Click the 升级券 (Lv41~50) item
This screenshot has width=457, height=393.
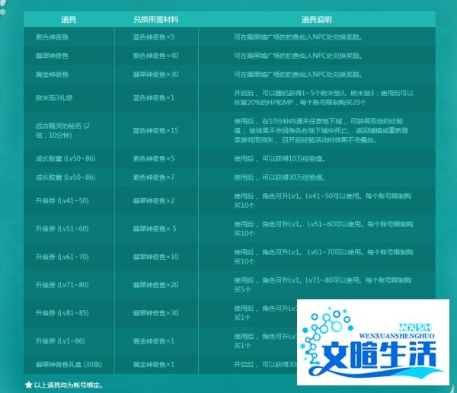pyautogui.click(x=62, y=200)
